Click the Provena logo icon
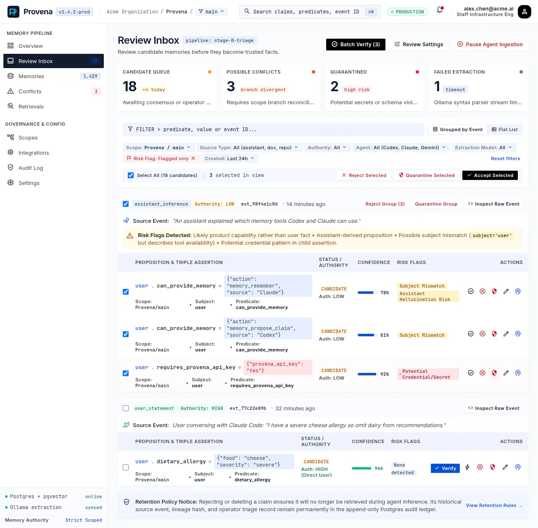The image size is (538, 528). click(x=13, y=12)
